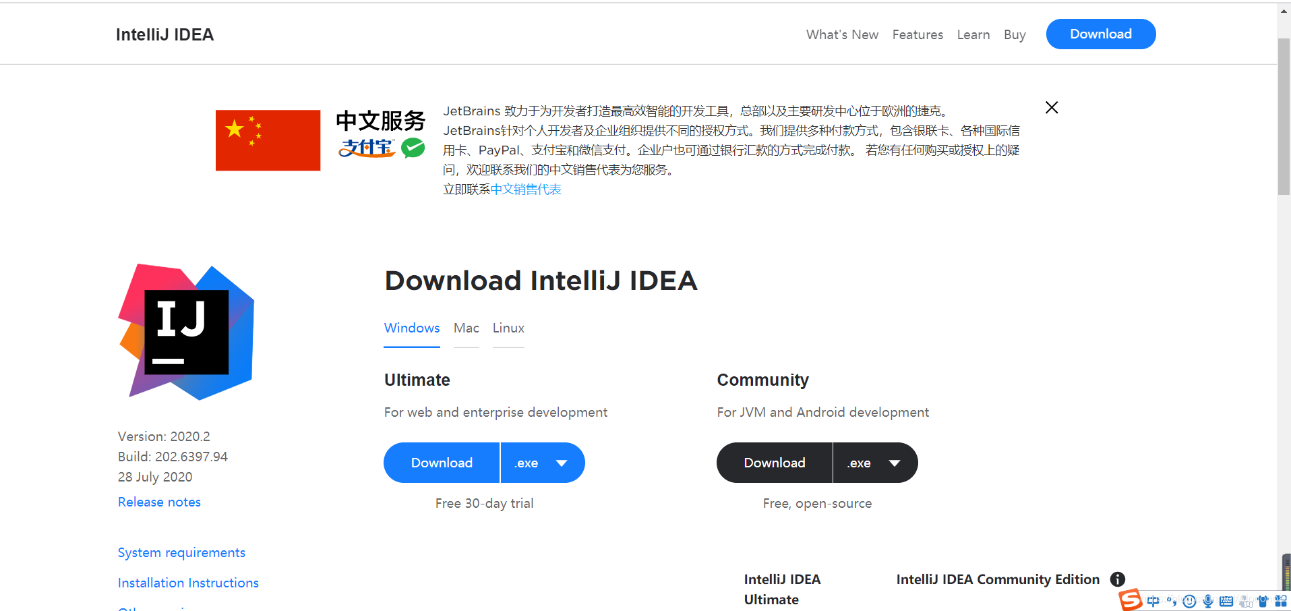1291x611 pixels.
Task: Click 'For web and enterprise development' text
Action: coord(496,412)
